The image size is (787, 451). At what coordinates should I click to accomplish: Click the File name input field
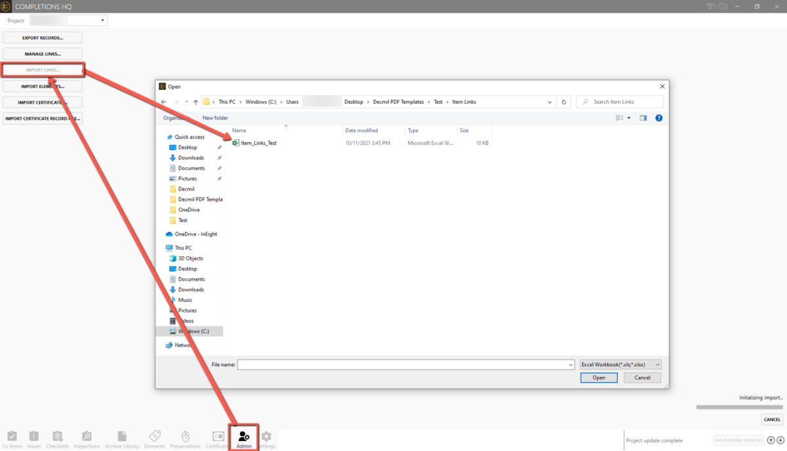406,364
